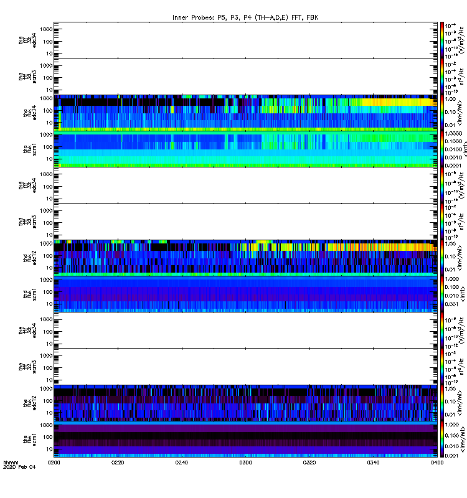The height and width of the screenshot is (498, 467).
Task: Click the 10 tick label of thd fbk edc12
Action: (x=49, y=268)
